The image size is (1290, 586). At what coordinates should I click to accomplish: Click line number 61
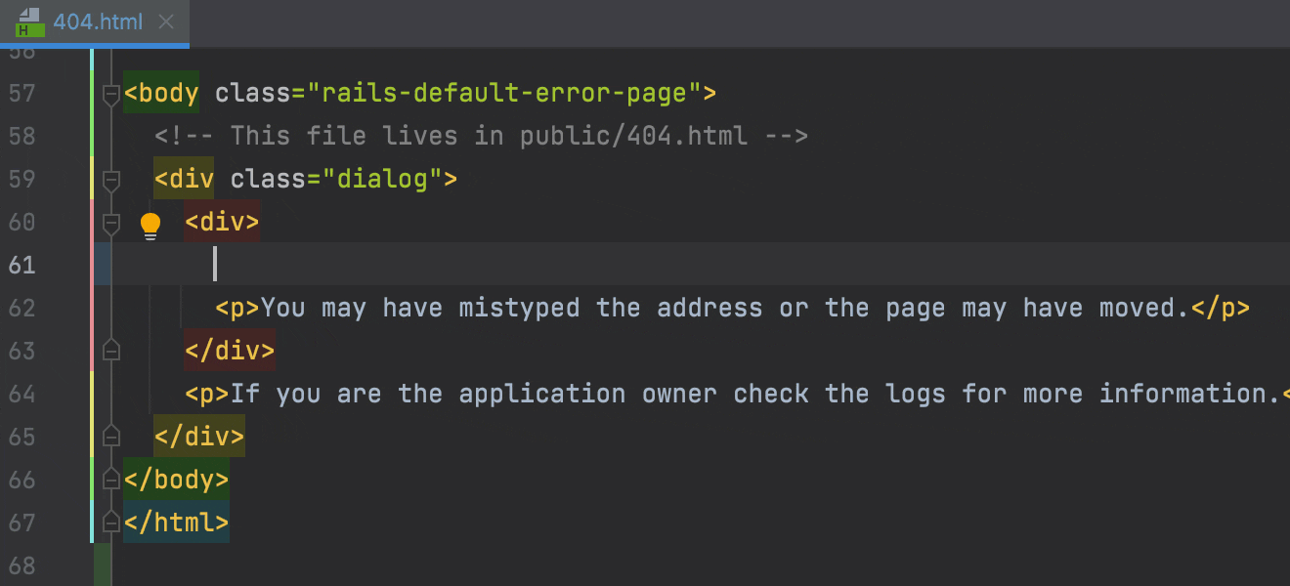pyautogui.click(x=22, y=265)
